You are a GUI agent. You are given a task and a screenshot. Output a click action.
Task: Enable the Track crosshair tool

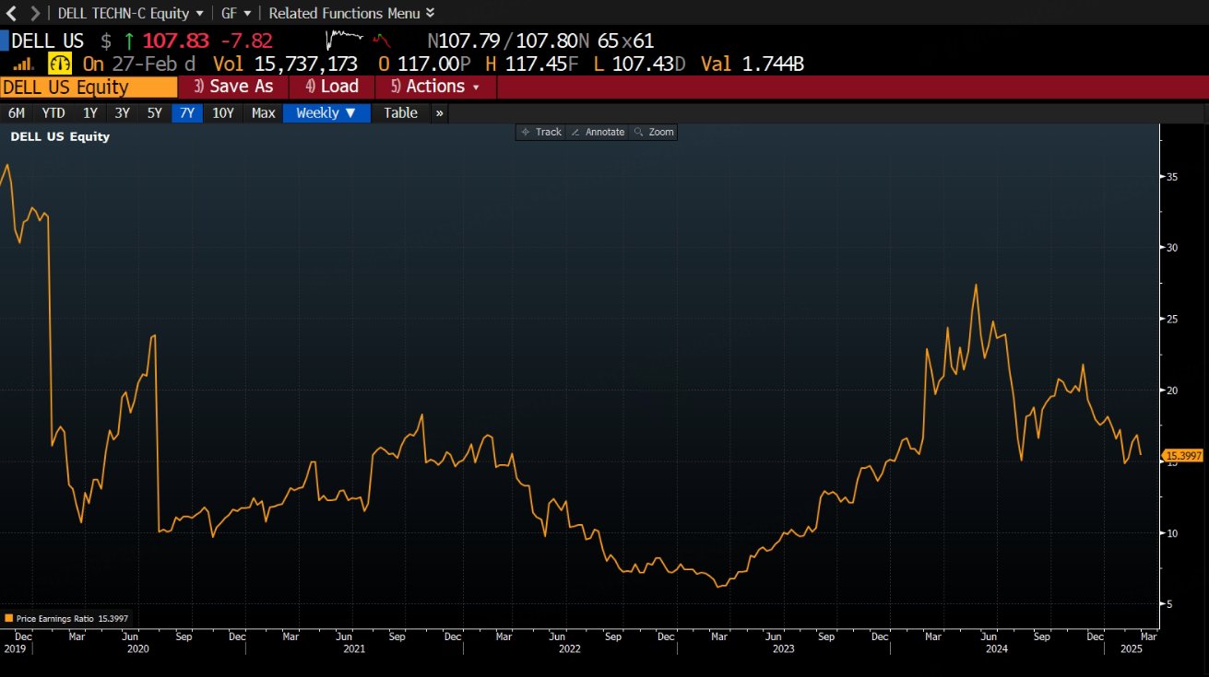[x=541, y=133]
